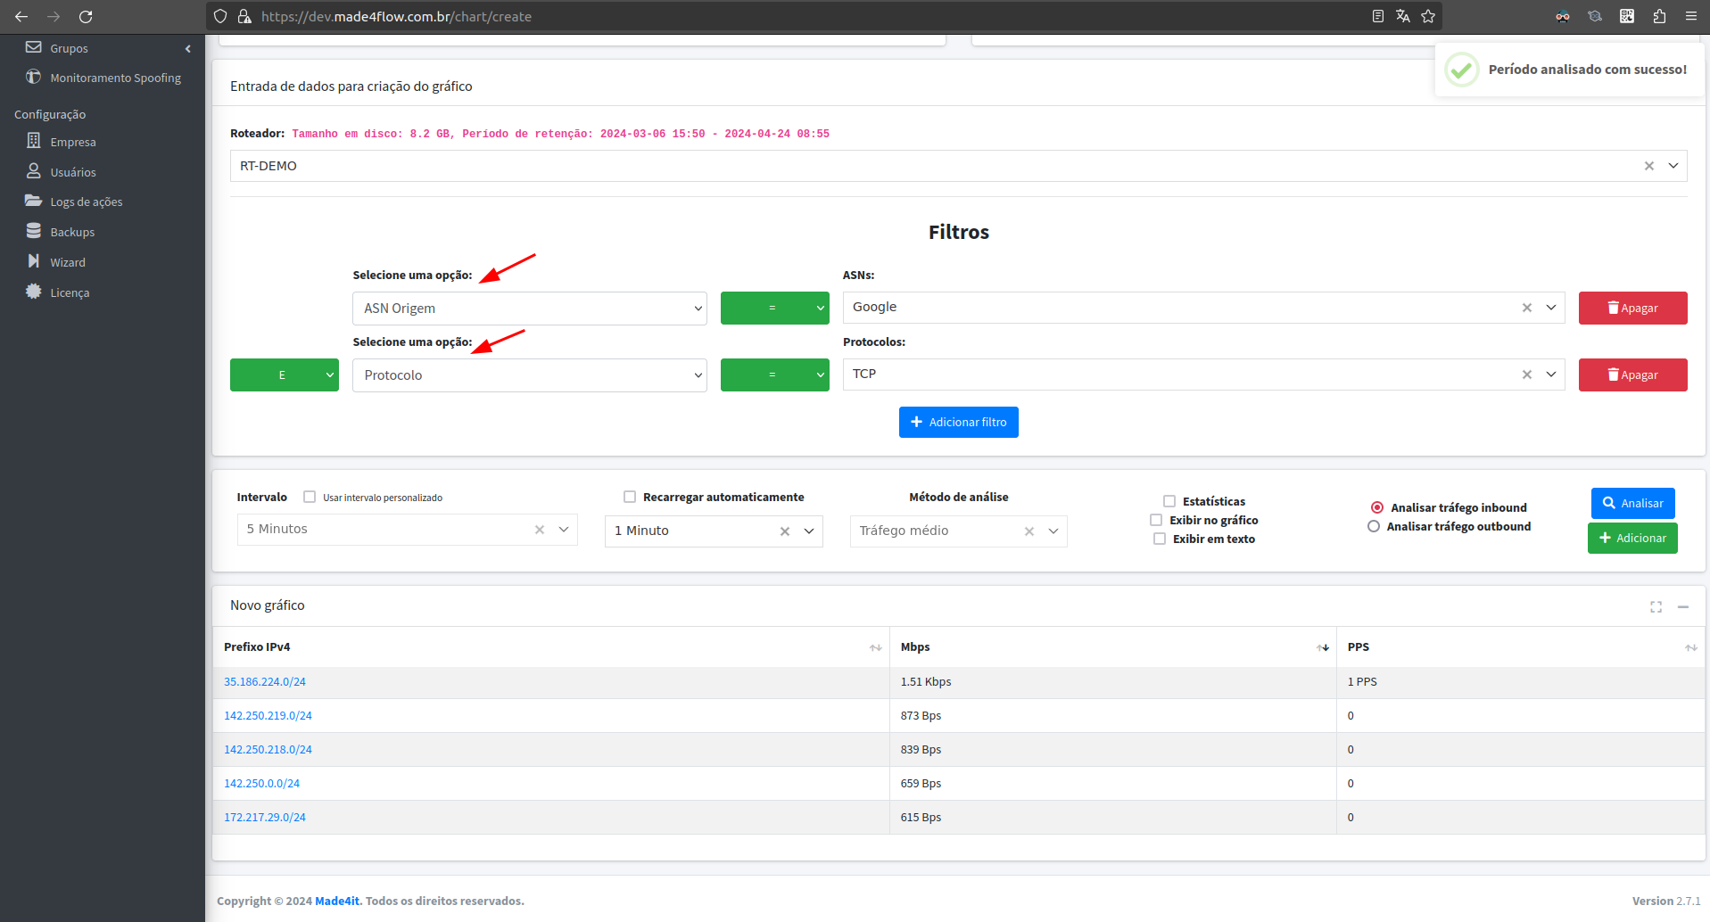
Task: Expand the Protocolos TCP dropdown arrow
Action: click(1551, 375)
